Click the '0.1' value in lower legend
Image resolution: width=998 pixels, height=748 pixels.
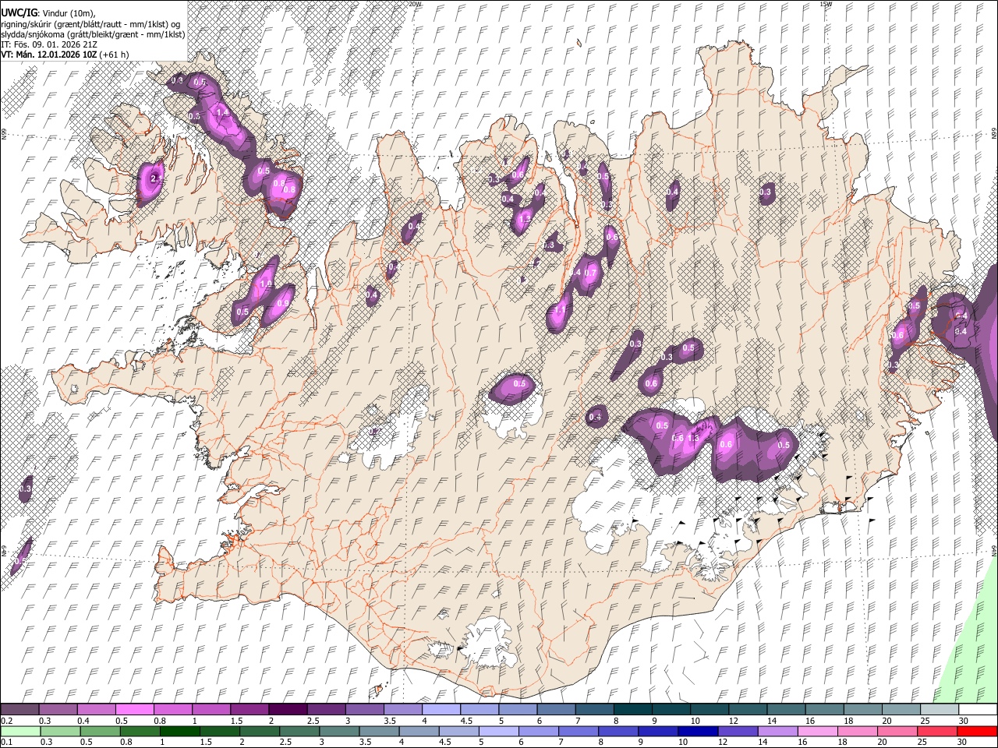7,742
